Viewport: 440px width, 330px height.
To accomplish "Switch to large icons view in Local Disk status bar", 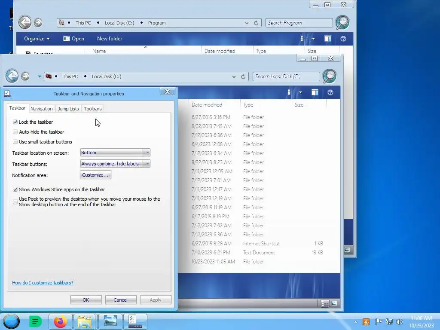I will pos(334,303).
